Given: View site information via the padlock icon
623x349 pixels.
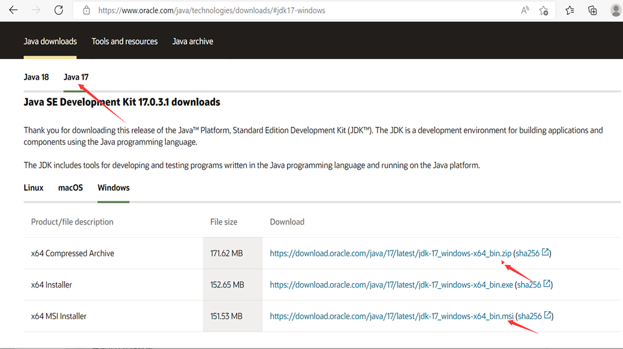Looking at the screenshot, I should 86,11.
